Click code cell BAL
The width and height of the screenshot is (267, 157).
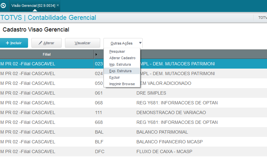point(99,132)
